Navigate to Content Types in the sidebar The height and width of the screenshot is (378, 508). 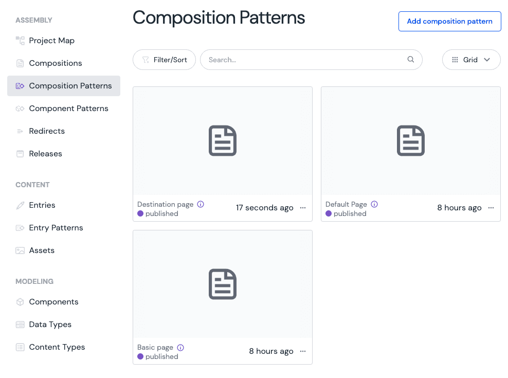point(20,347)
